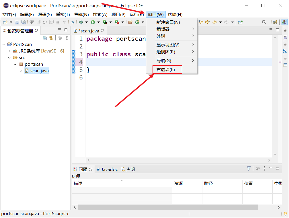The height and width of the screenshot is (218, 289).
Task: Restore the topmost minimized view stack
Action: click(x=285, y=31)
